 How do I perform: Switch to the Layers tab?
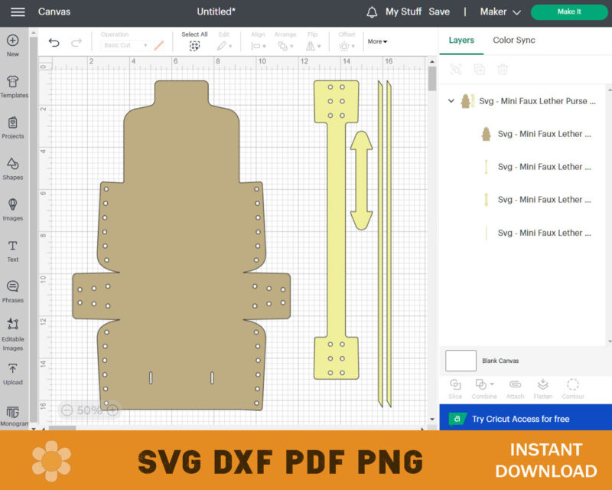[x=461, y=40]
